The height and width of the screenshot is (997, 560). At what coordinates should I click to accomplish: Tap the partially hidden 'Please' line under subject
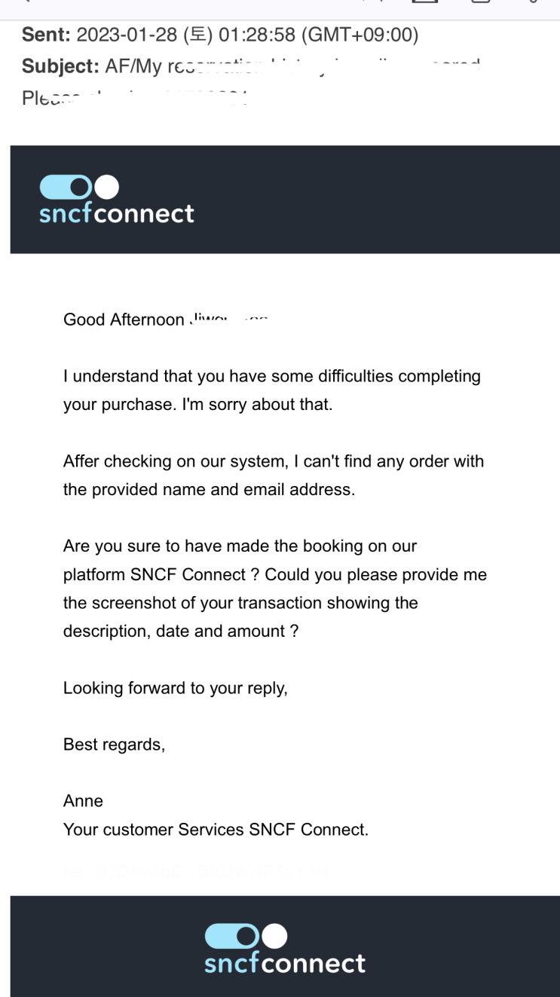coord(136,98)
